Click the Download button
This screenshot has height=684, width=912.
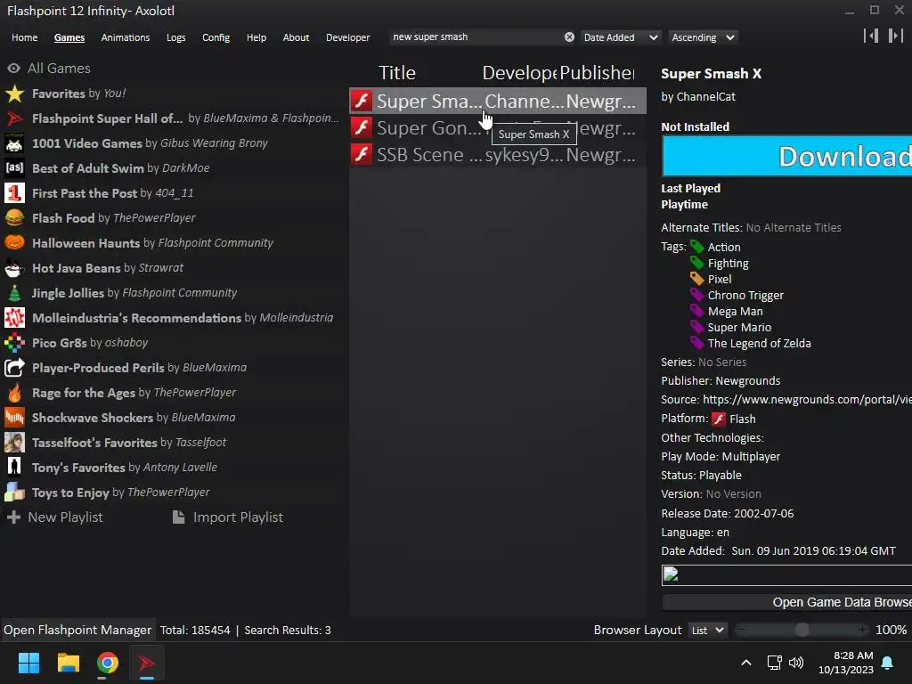coord(787,156)
